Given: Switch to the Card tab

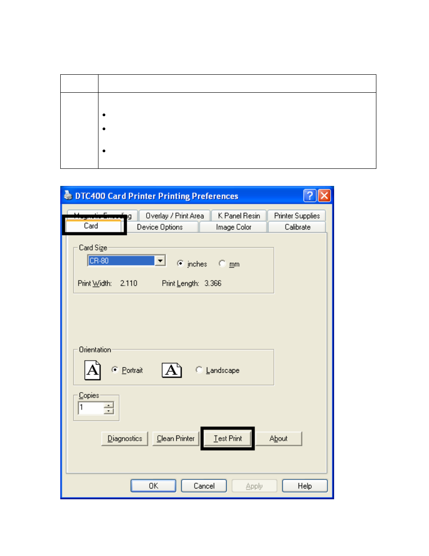Looking at the screenshot, I should [x=91, y=226].
